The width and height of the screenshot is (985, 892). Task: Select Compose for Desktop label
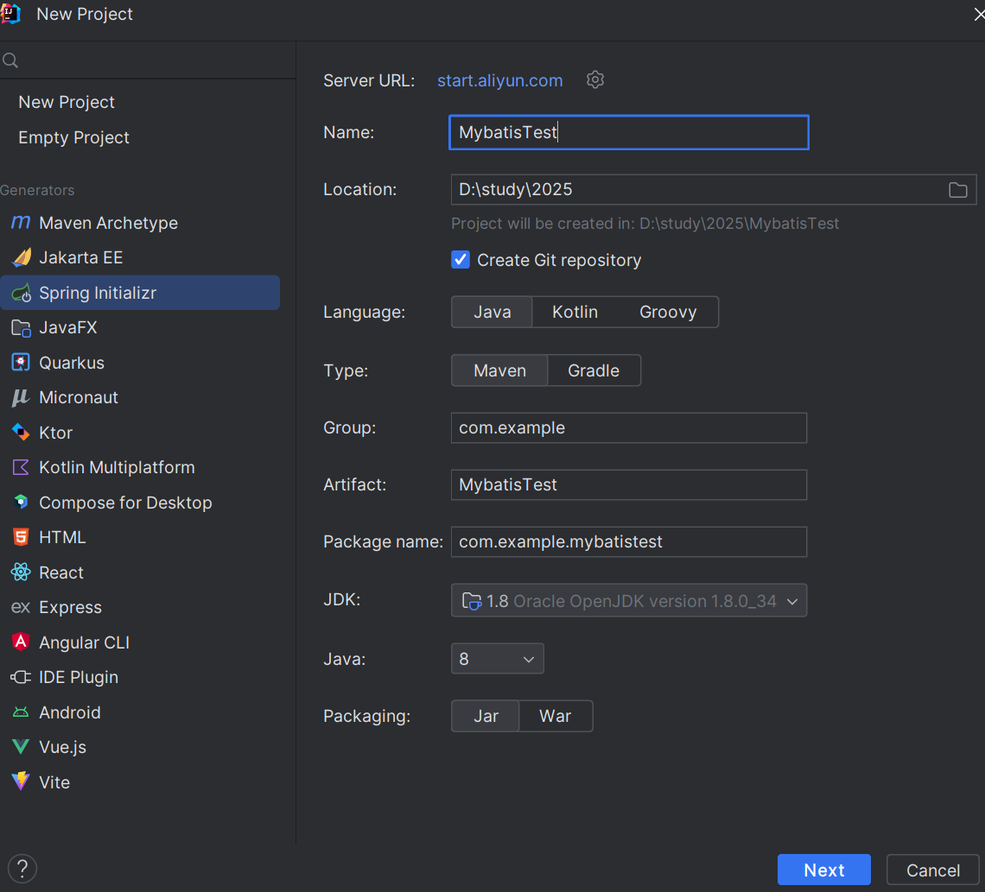click(x=125, y=503)
